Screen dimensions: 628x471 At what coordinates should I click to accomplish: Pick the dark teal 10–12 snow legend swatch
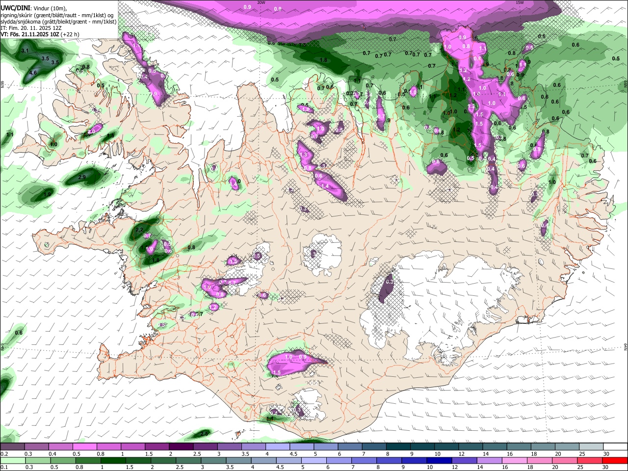coord(446,447)
